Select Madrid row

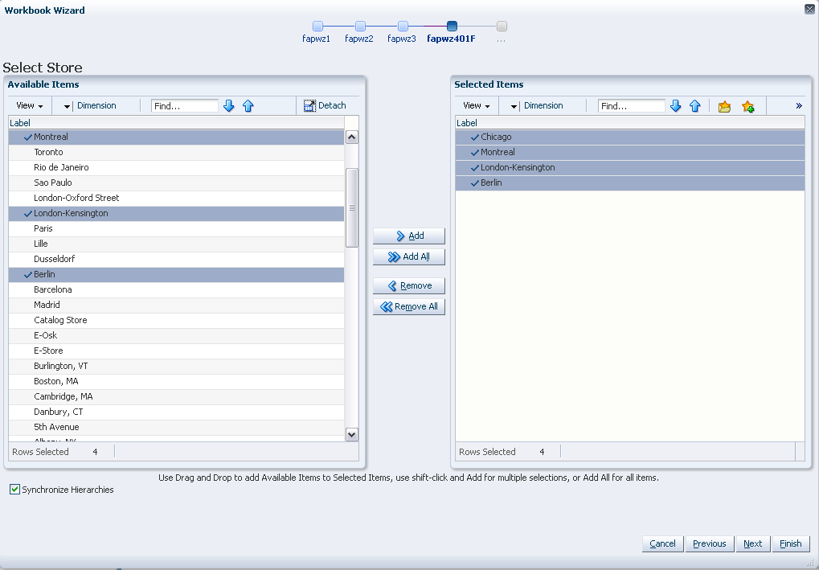pos(177,305)
